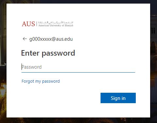Go back using the left arrow icon
157x123 pixels.
(25, 39)
